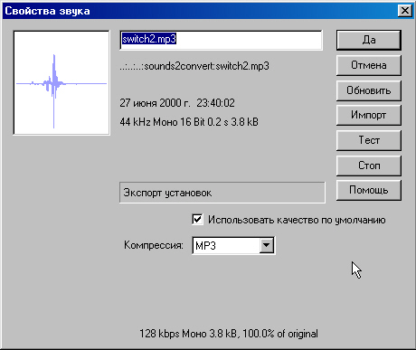Click the 44 kHz Моно 16 Bit info line
The image size is (416, 350).
(189, 122)
